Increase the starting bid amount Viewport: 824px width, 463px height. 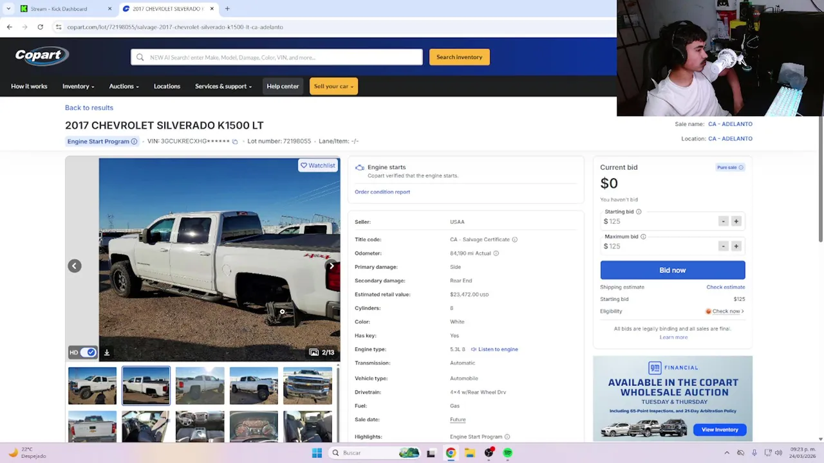tap(736, 221)
